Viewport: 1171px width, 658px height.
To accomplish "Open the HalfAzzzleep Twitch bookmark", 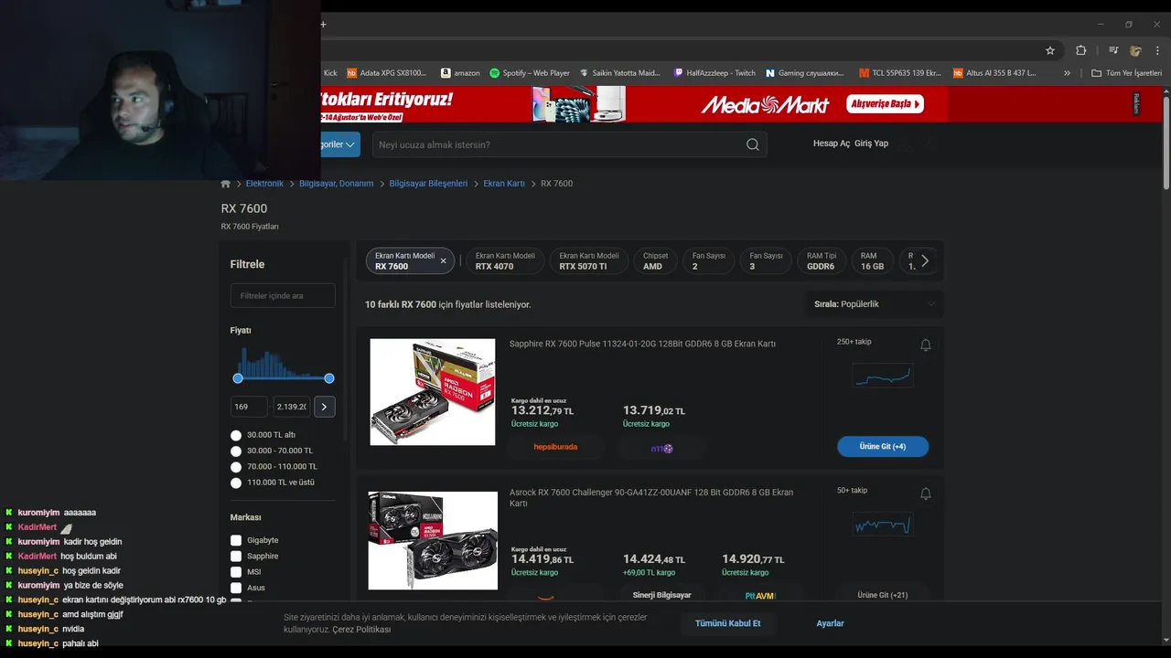I will click(714, 73).
